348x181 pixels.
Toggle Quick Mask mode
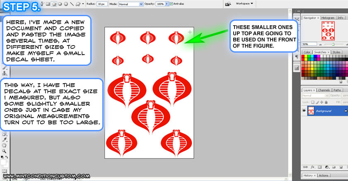(x=5, y=171)
